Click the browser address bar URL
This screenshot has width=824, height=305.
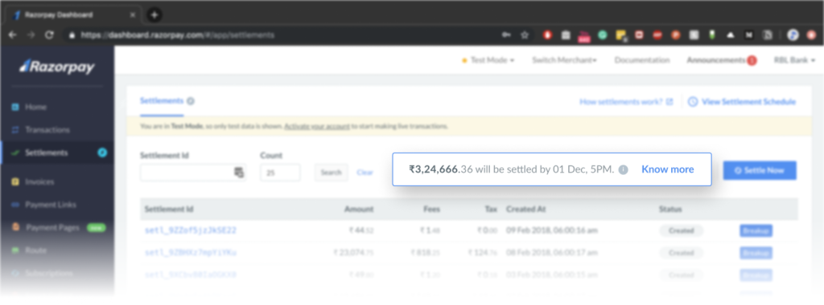(177, 35)
